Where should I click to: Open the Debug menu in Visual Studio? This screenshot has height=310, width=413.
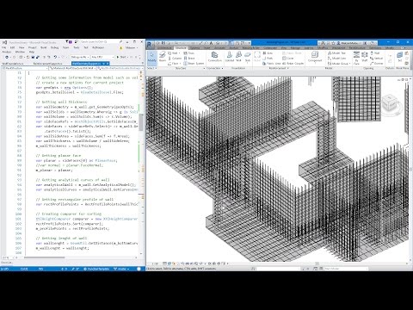pyautogui.click(x=54, y=47)
